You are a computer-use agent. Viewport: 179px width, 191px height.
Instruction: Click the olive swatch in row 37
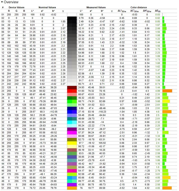[x=72, y=140]
